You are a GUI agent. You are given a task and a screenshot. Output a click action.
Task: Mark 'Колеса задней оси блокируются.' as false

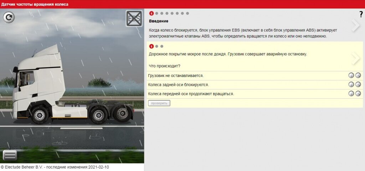point(358,84)
